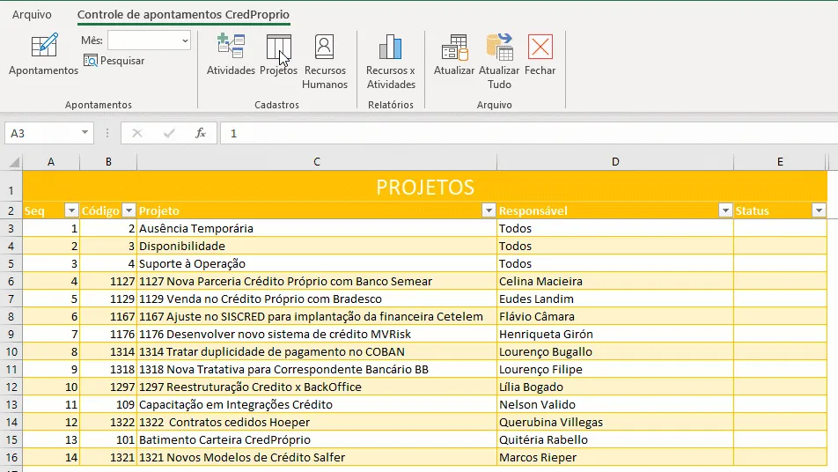Click '1314 Tratar duplicidade de pagamento' cell
Screen dimensions: 838x472
pyautogui.click(x=317, y=352)
